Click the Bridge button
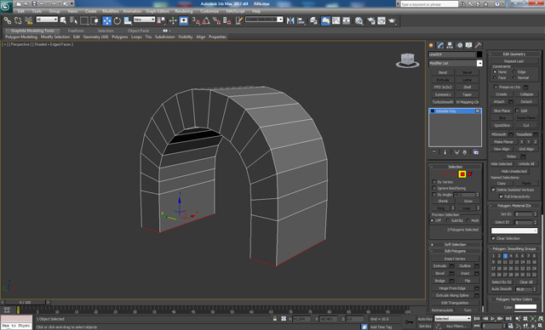 [x=439, y=281]
